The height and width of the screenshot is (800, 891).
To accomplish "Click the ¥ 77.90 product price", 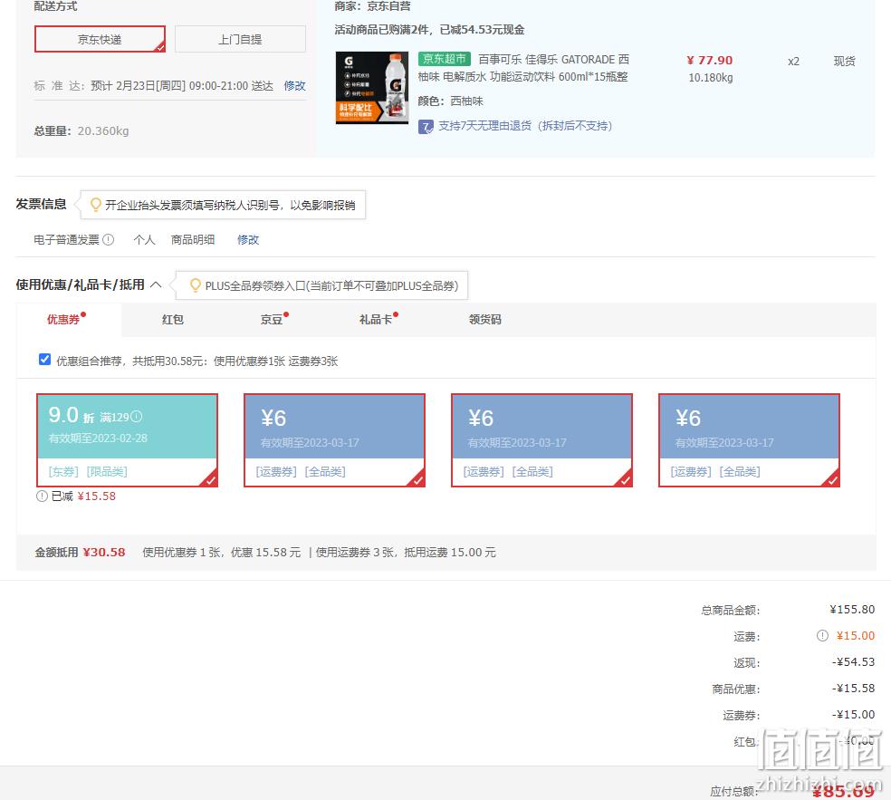I will coord(710,61).
